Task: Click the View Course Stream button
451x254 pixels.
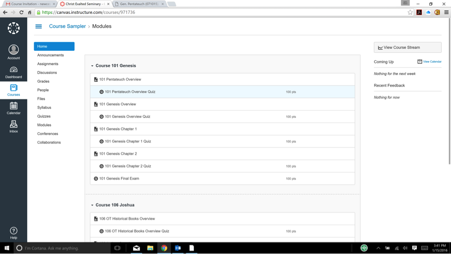Action: pos(408,48)
